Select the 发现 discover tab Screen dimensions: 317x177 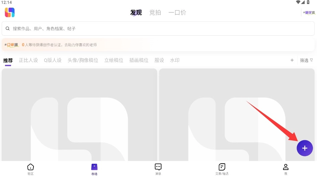[x=136, y=13]
